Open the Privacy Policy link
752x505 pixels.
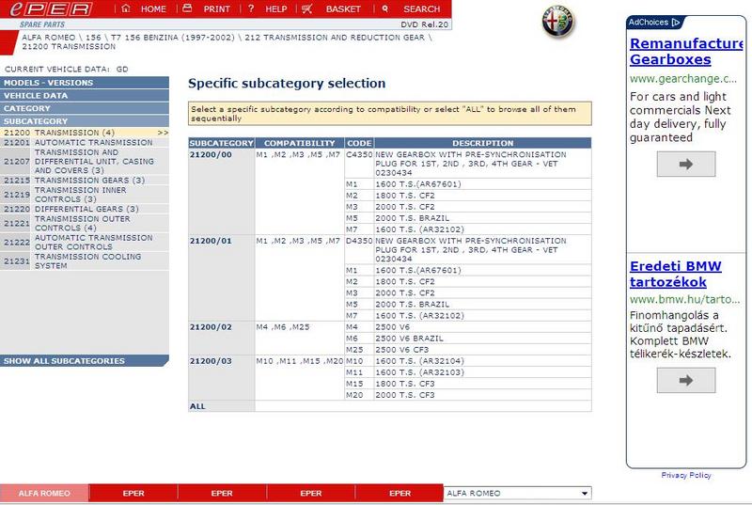[x=686, y=475]
